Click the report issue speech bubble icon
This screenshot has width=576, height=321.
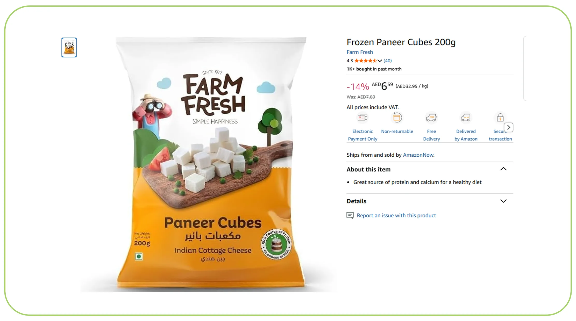coord(350,215)
